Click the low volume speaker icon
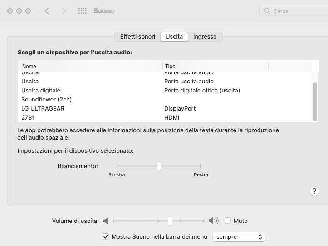This screenshot has height=246, width=328. pos(106,221)
